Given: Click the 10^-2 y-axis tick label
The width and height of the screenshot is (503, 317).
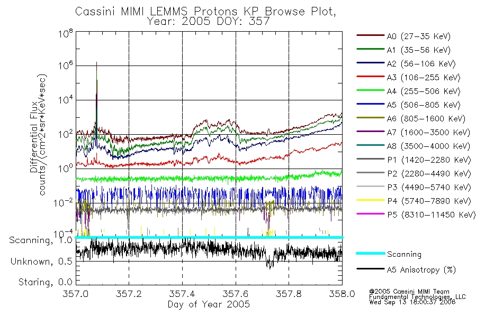Looking at the screenshot, I should [x=64, y=203].
